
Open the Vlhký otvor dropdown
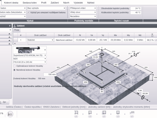83,12
